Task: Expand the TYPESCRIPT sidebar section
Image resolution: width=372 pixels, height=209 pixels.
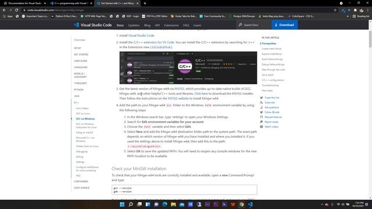Action: pyautogui.click(x=80, y=84)
